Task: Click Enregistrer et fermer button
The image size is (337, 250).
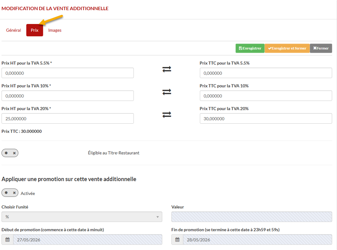Action: click(287, 48)
